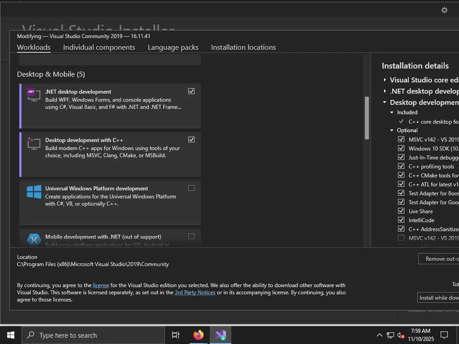
Task: Click the workloads list scrollbar thumb
Action: 367,118
